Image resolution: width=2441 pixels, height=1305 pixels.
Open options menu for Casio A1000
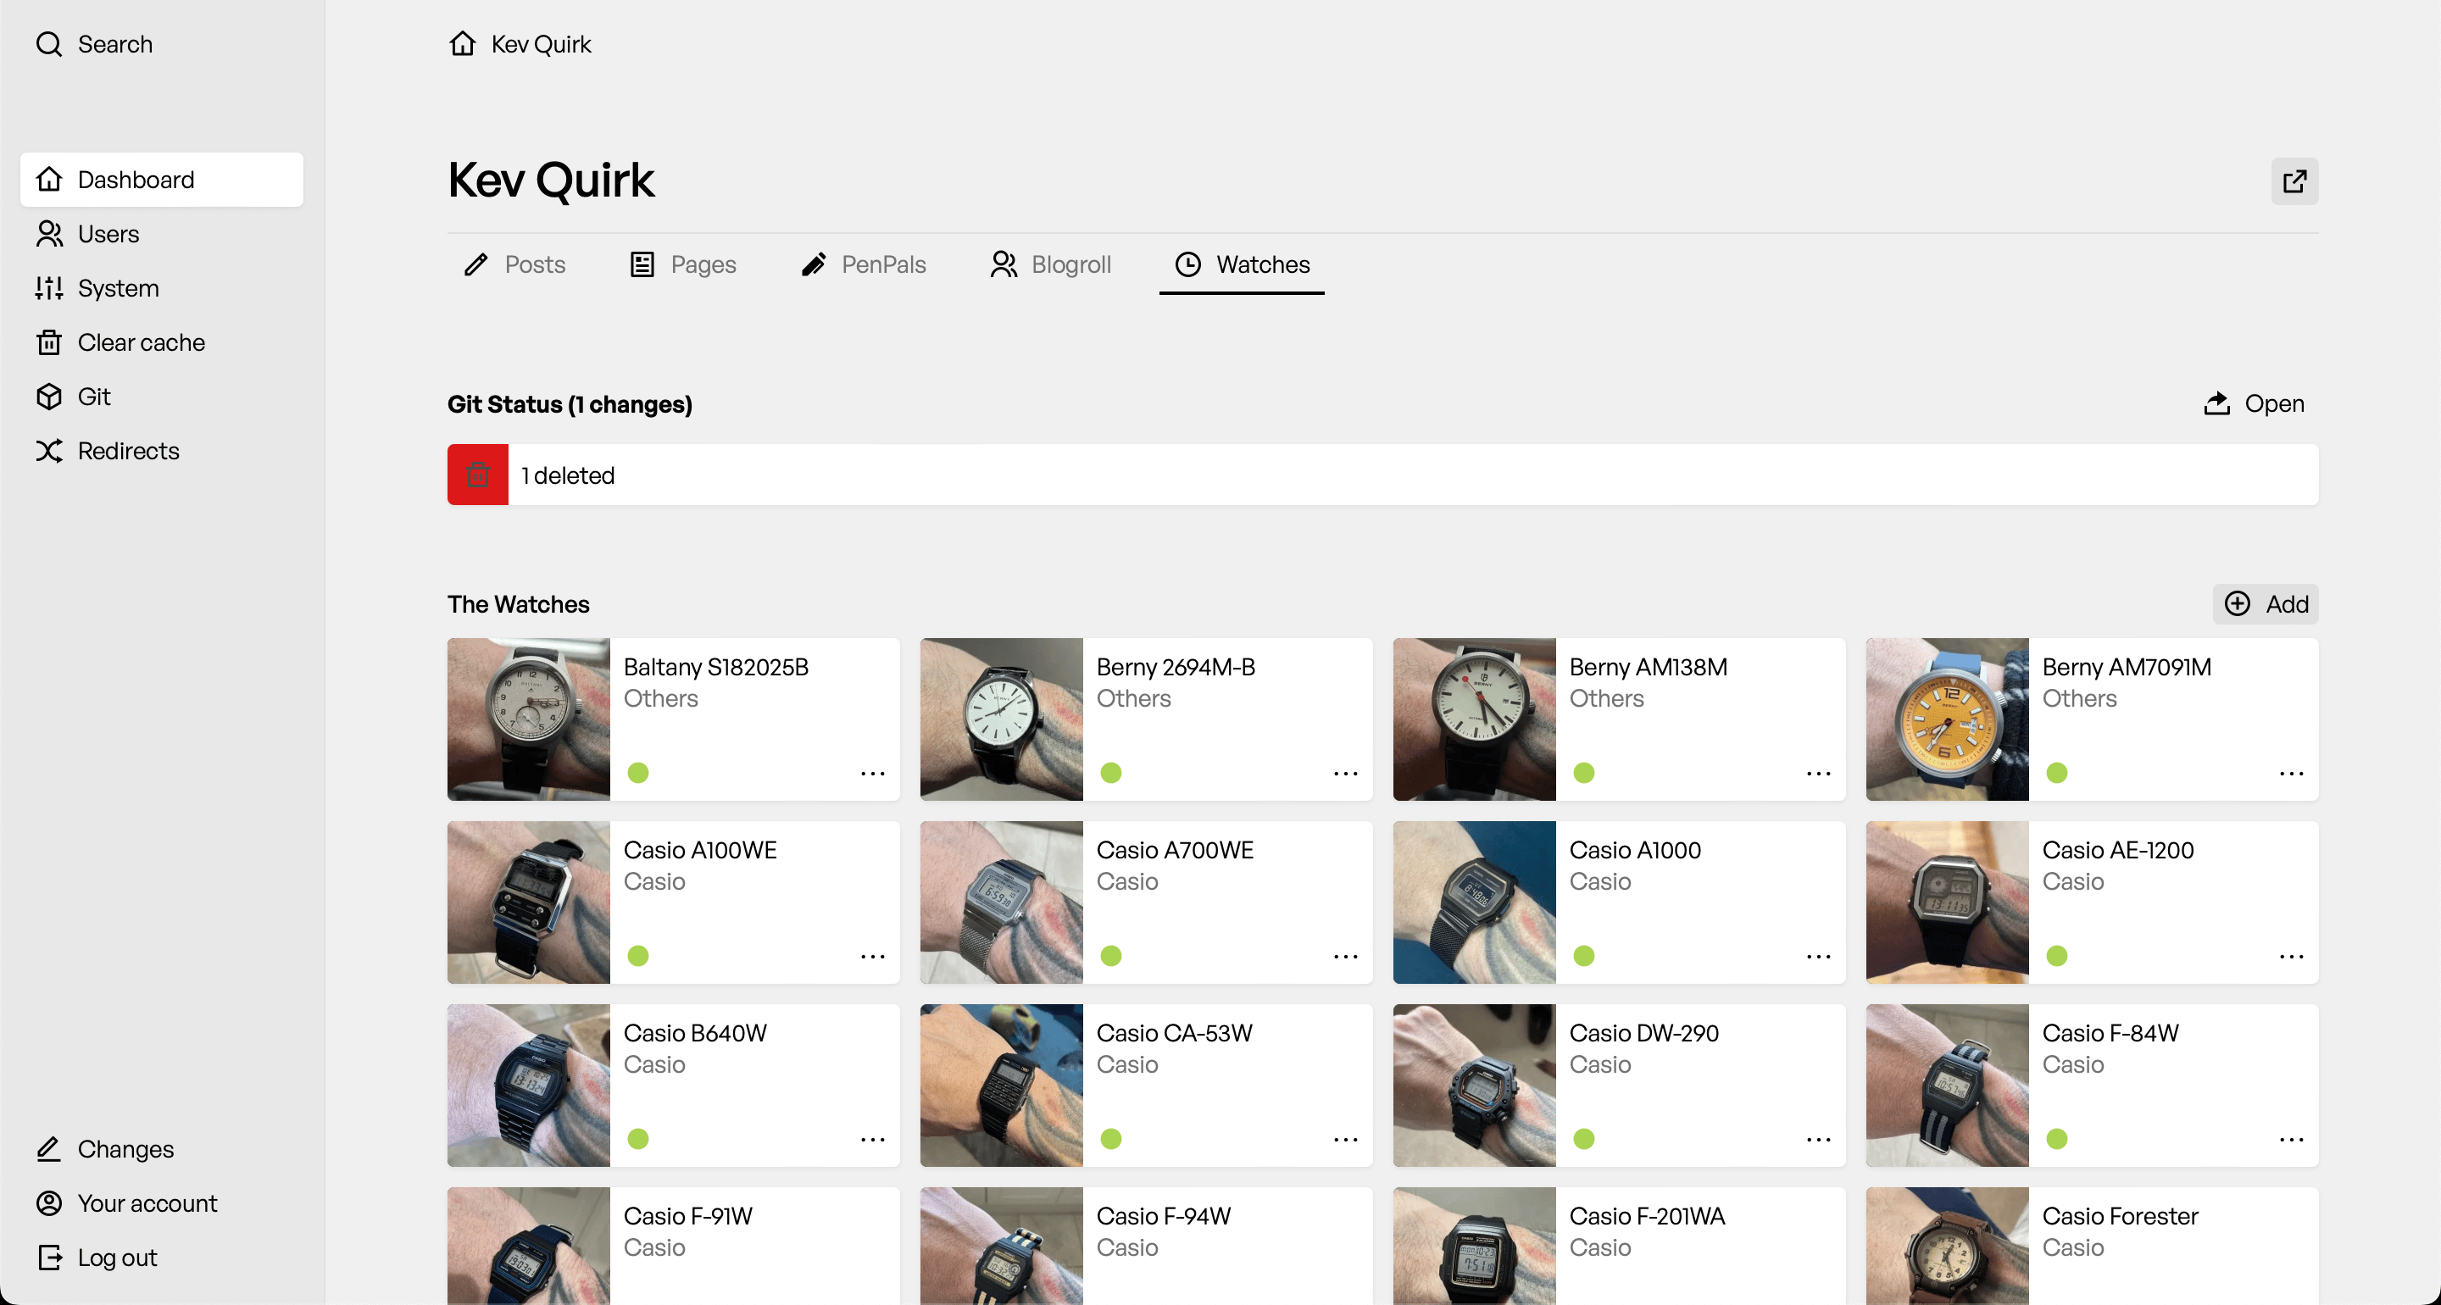click(x=1818, y=958)
